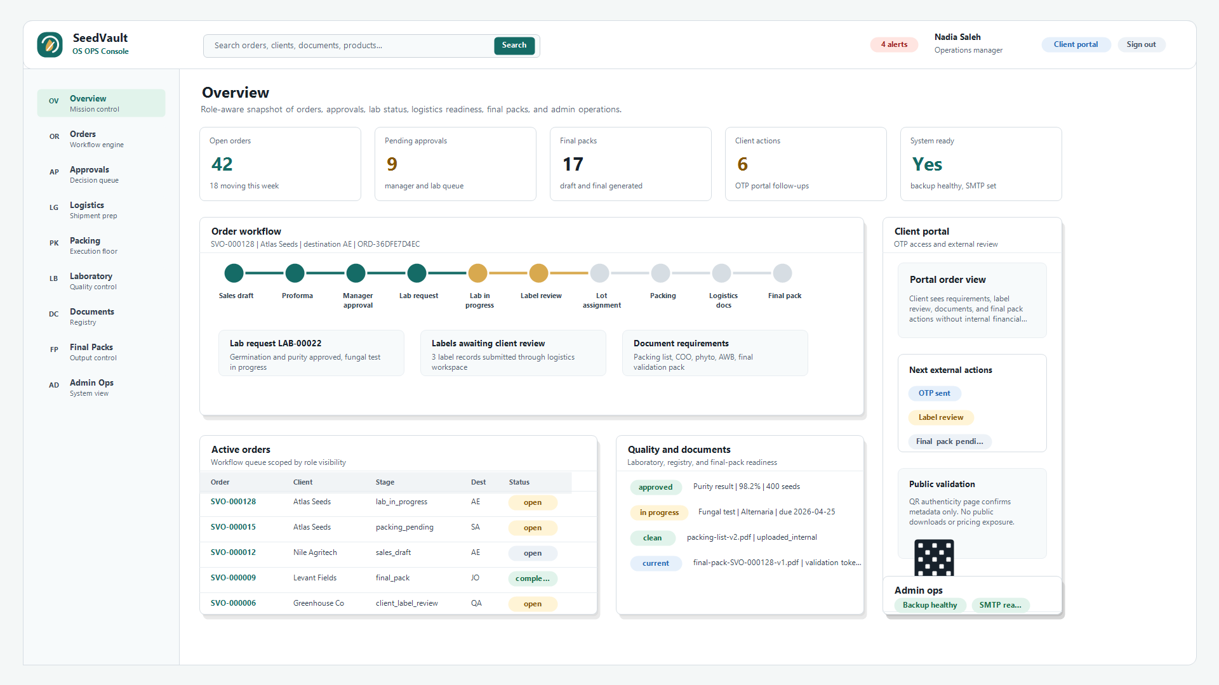The image size is (1219, 685).
Task: Click the SMTP ready badge
Action: (x=1000, y=605)
